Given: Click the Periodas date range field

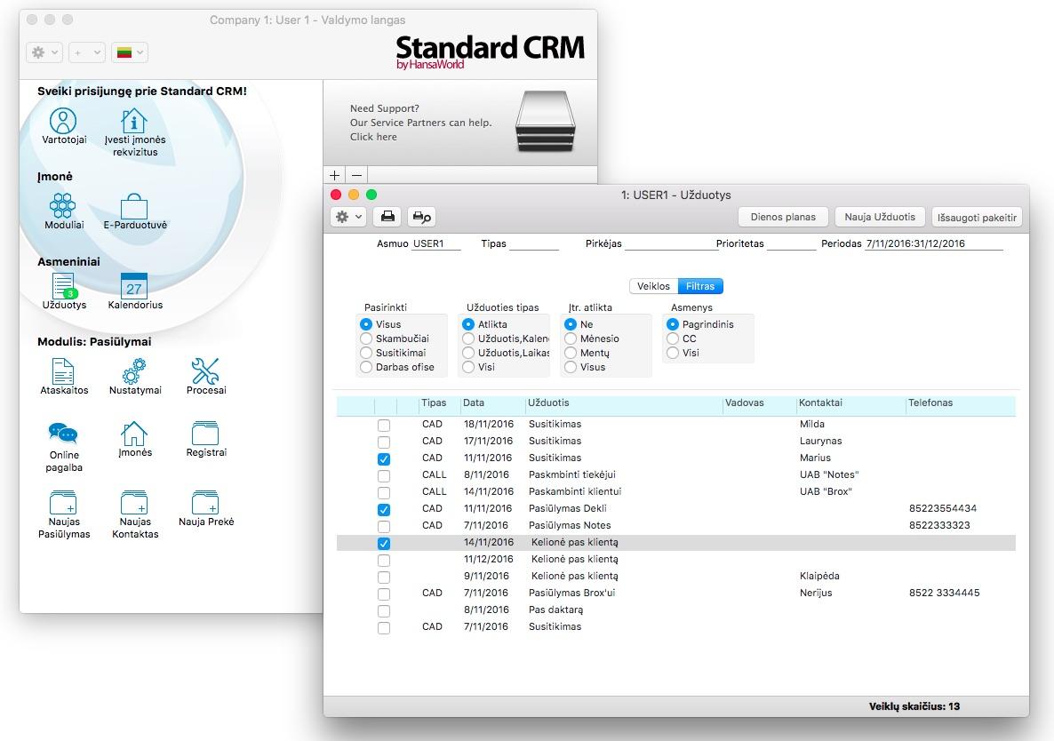Looking at the screenshot, I should (934, 243).
